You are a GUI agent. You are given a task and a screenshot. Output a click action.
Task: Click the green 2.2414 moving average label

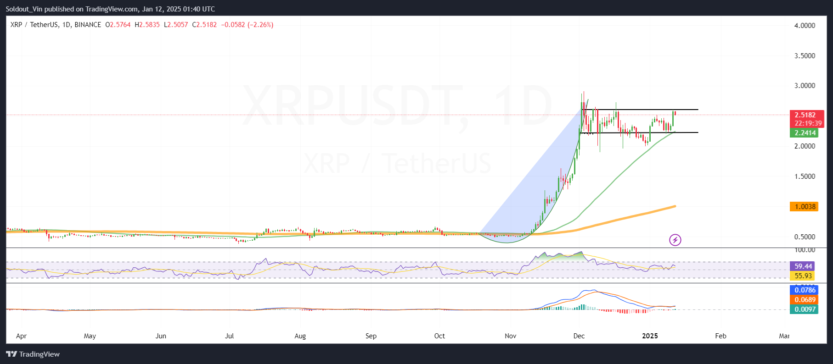pyautogui.click(x=805, y=133)
